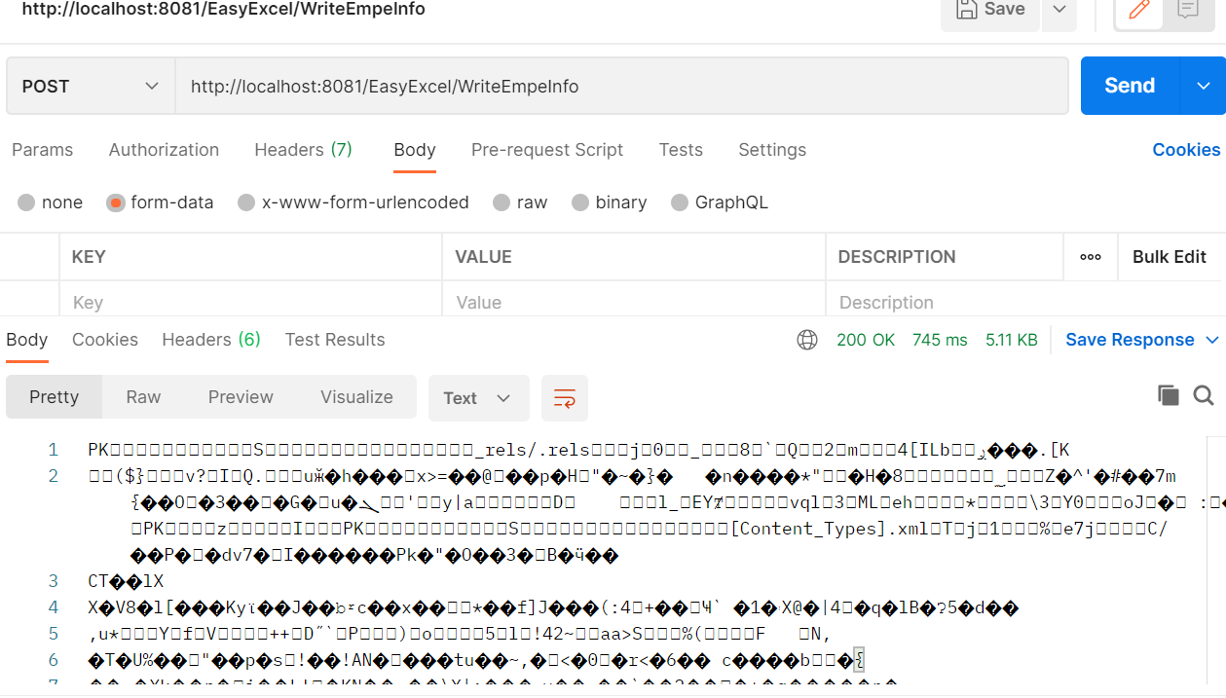Click the Save floppy disk button
This screenshot has height=698, width=1226.
click(990, 10)
